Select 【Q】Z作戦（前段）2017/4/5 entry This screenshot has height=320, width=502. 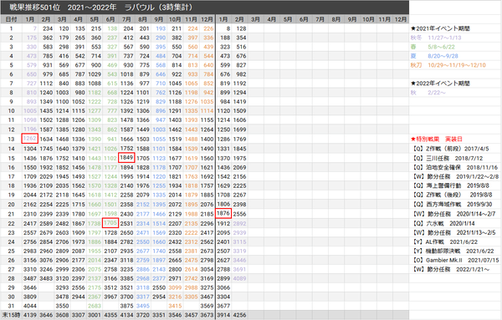click(450, 149)
